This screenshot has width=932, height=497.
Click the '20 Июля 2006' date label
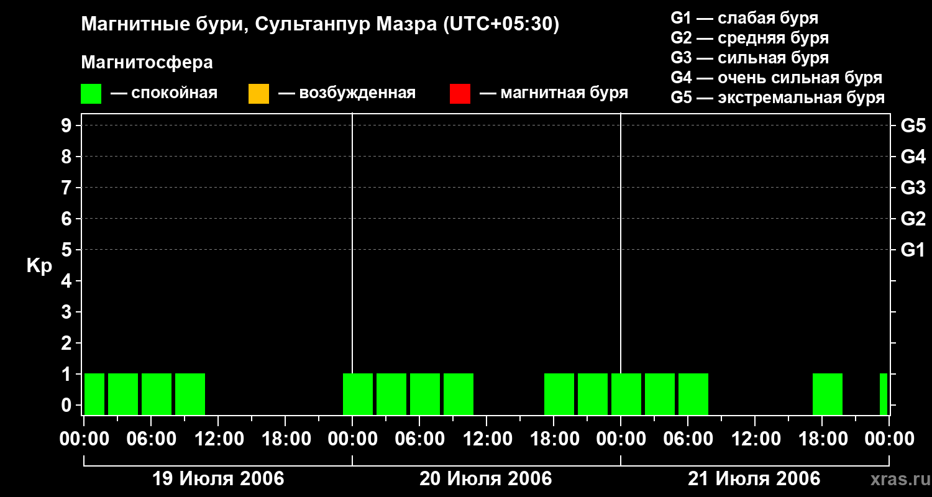pos(486,479)
